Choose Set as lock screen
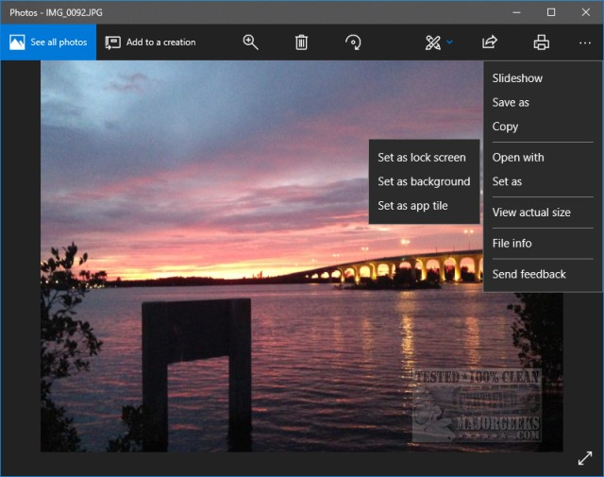The image size is (604, 477). tap(424, 158)
